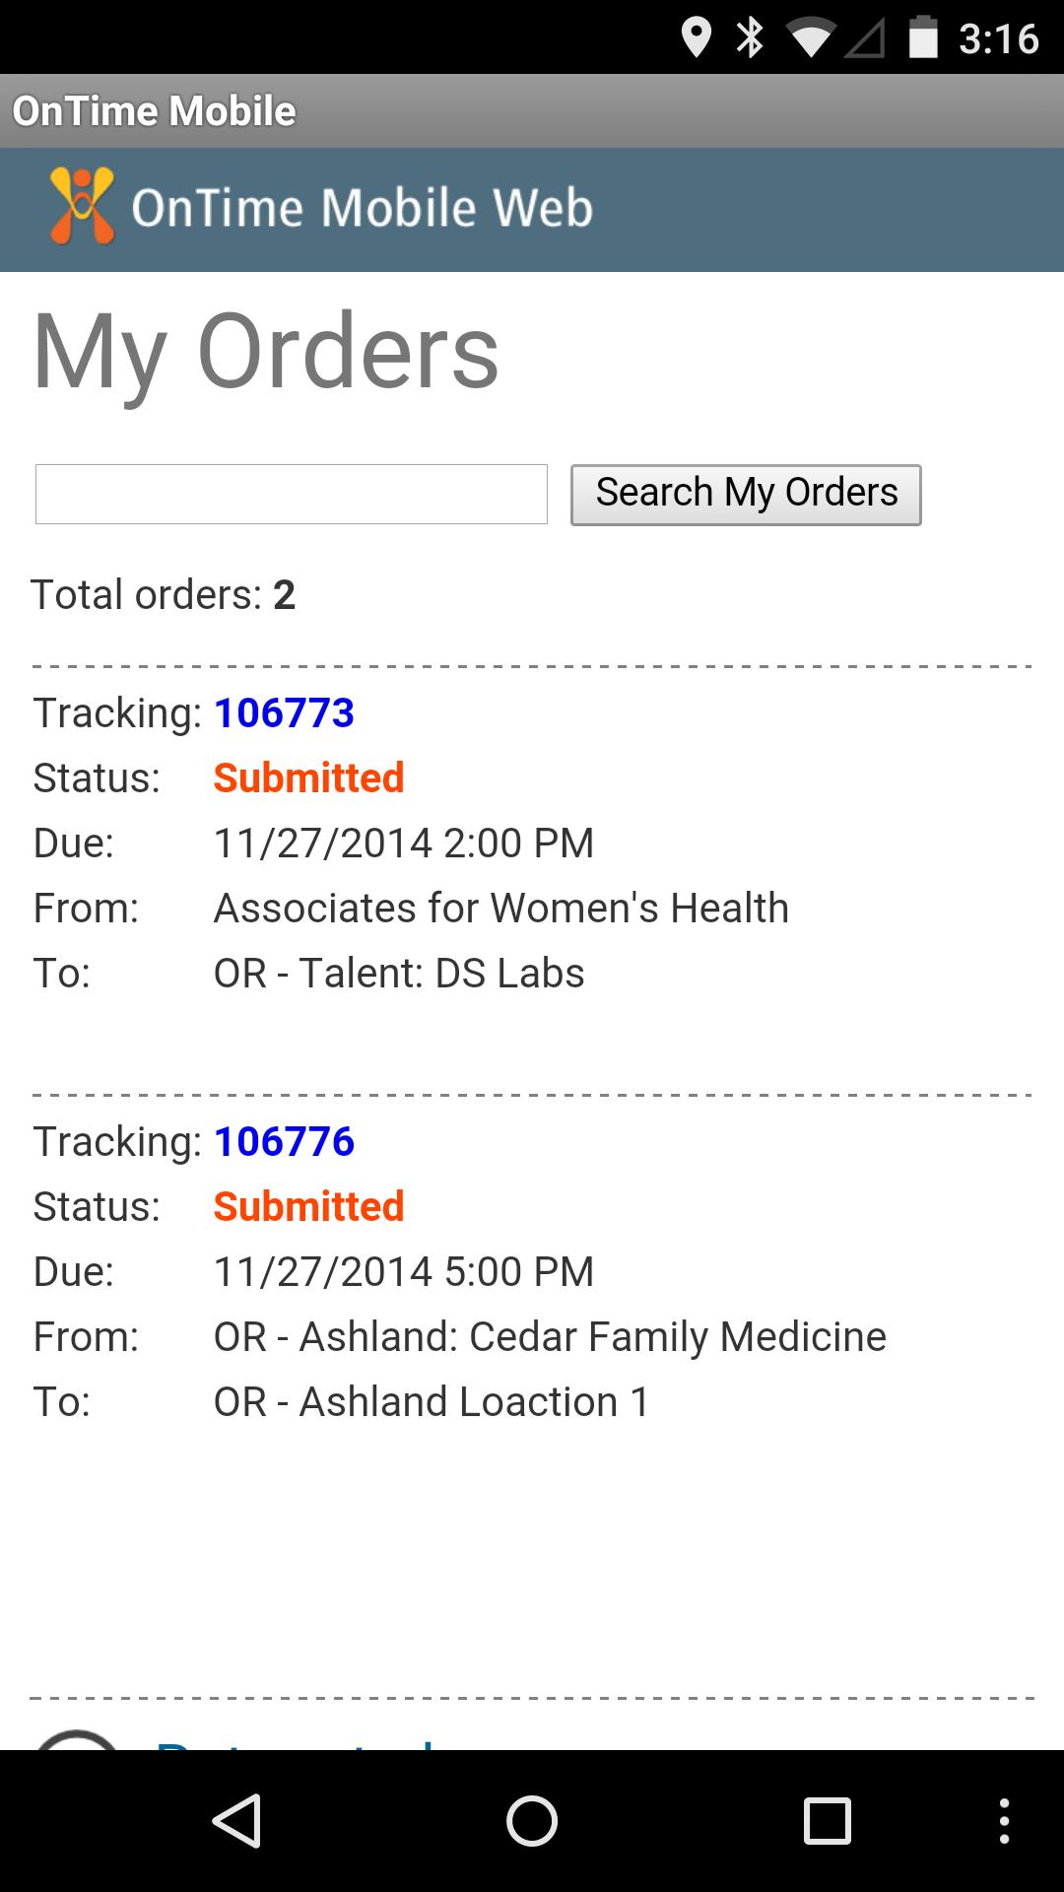Open the recent apps square button
The height and width of the screenshot is (1892, 1064).
pos(827,1820)
